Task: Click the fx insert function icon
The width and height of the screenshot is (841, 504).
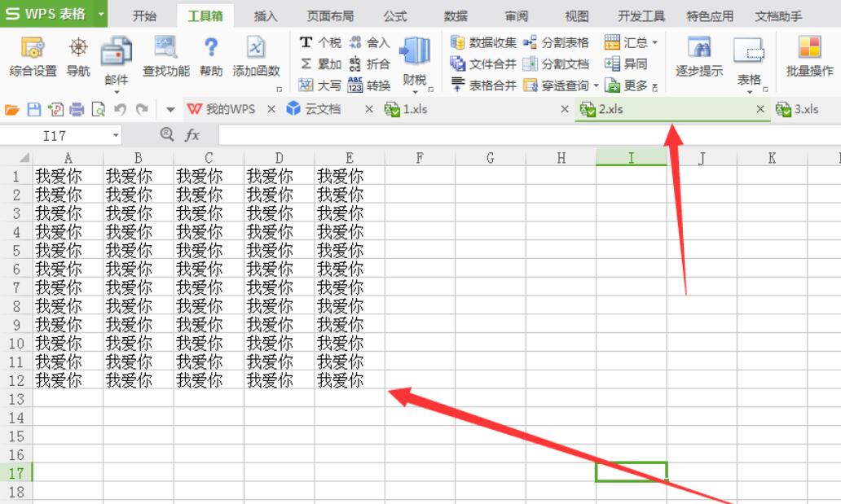Action: (x=192, y=135)
